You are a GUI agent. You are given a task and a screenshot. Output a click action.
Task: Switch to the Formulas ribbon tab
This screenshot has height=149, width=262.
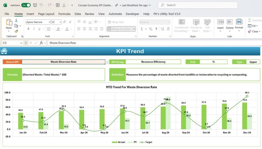click(64, 14)
